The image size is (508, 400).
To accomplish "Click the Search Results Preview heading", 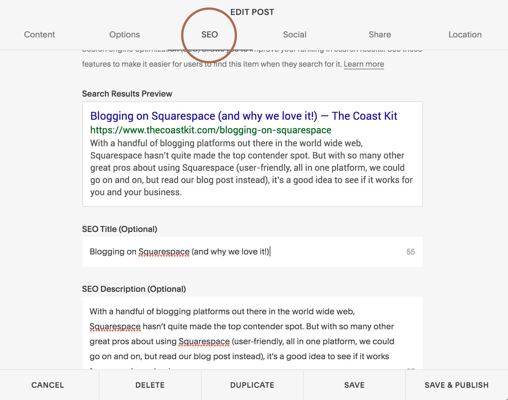I will (x=127, y=94).
